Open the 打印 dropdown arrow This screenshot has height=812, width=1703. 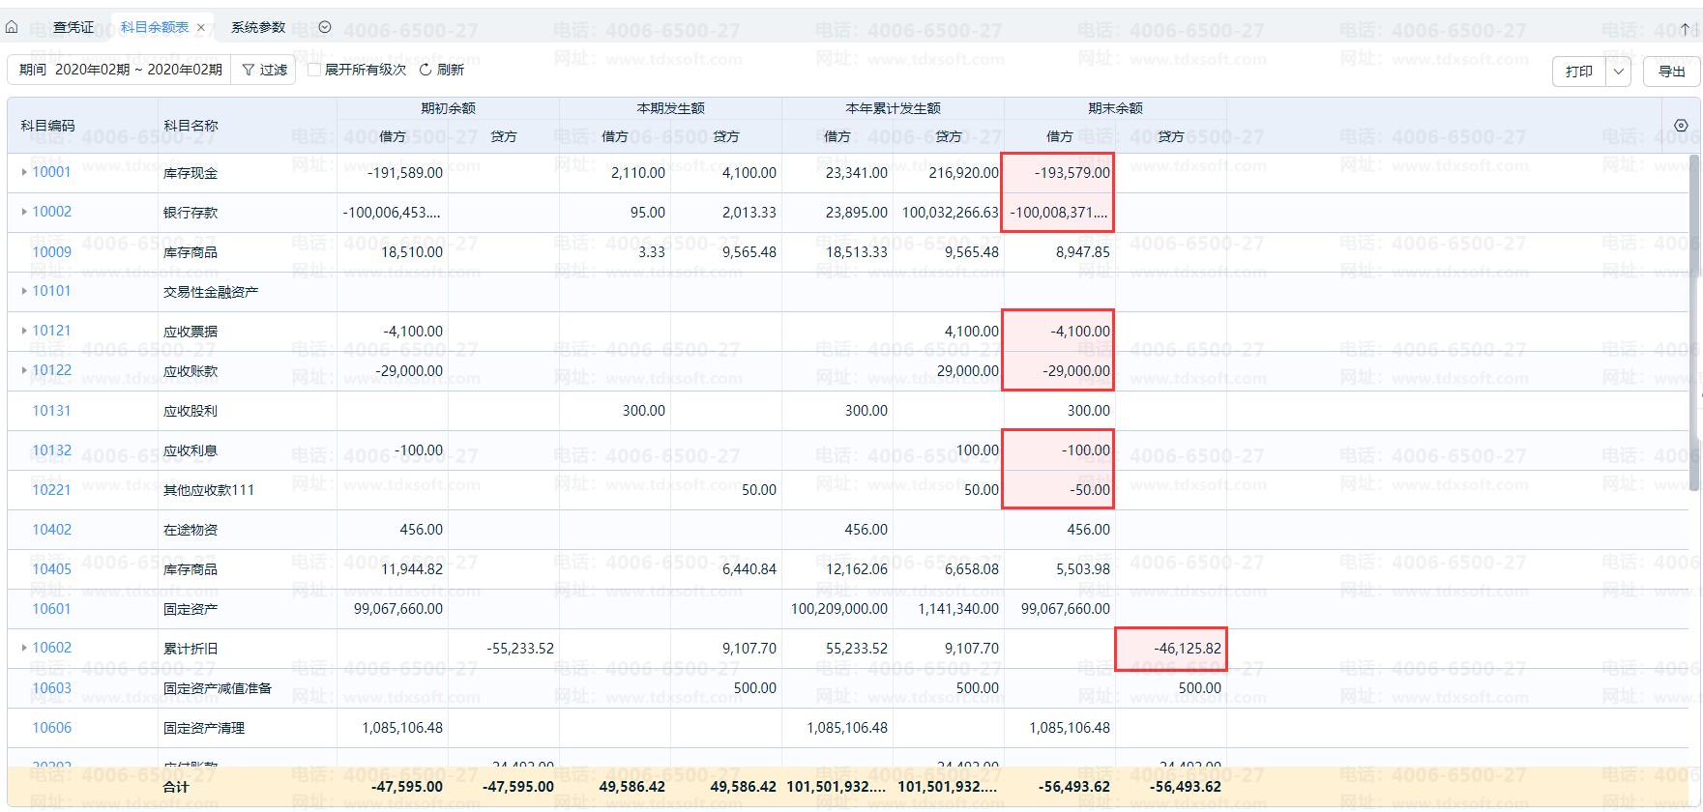1619,72
